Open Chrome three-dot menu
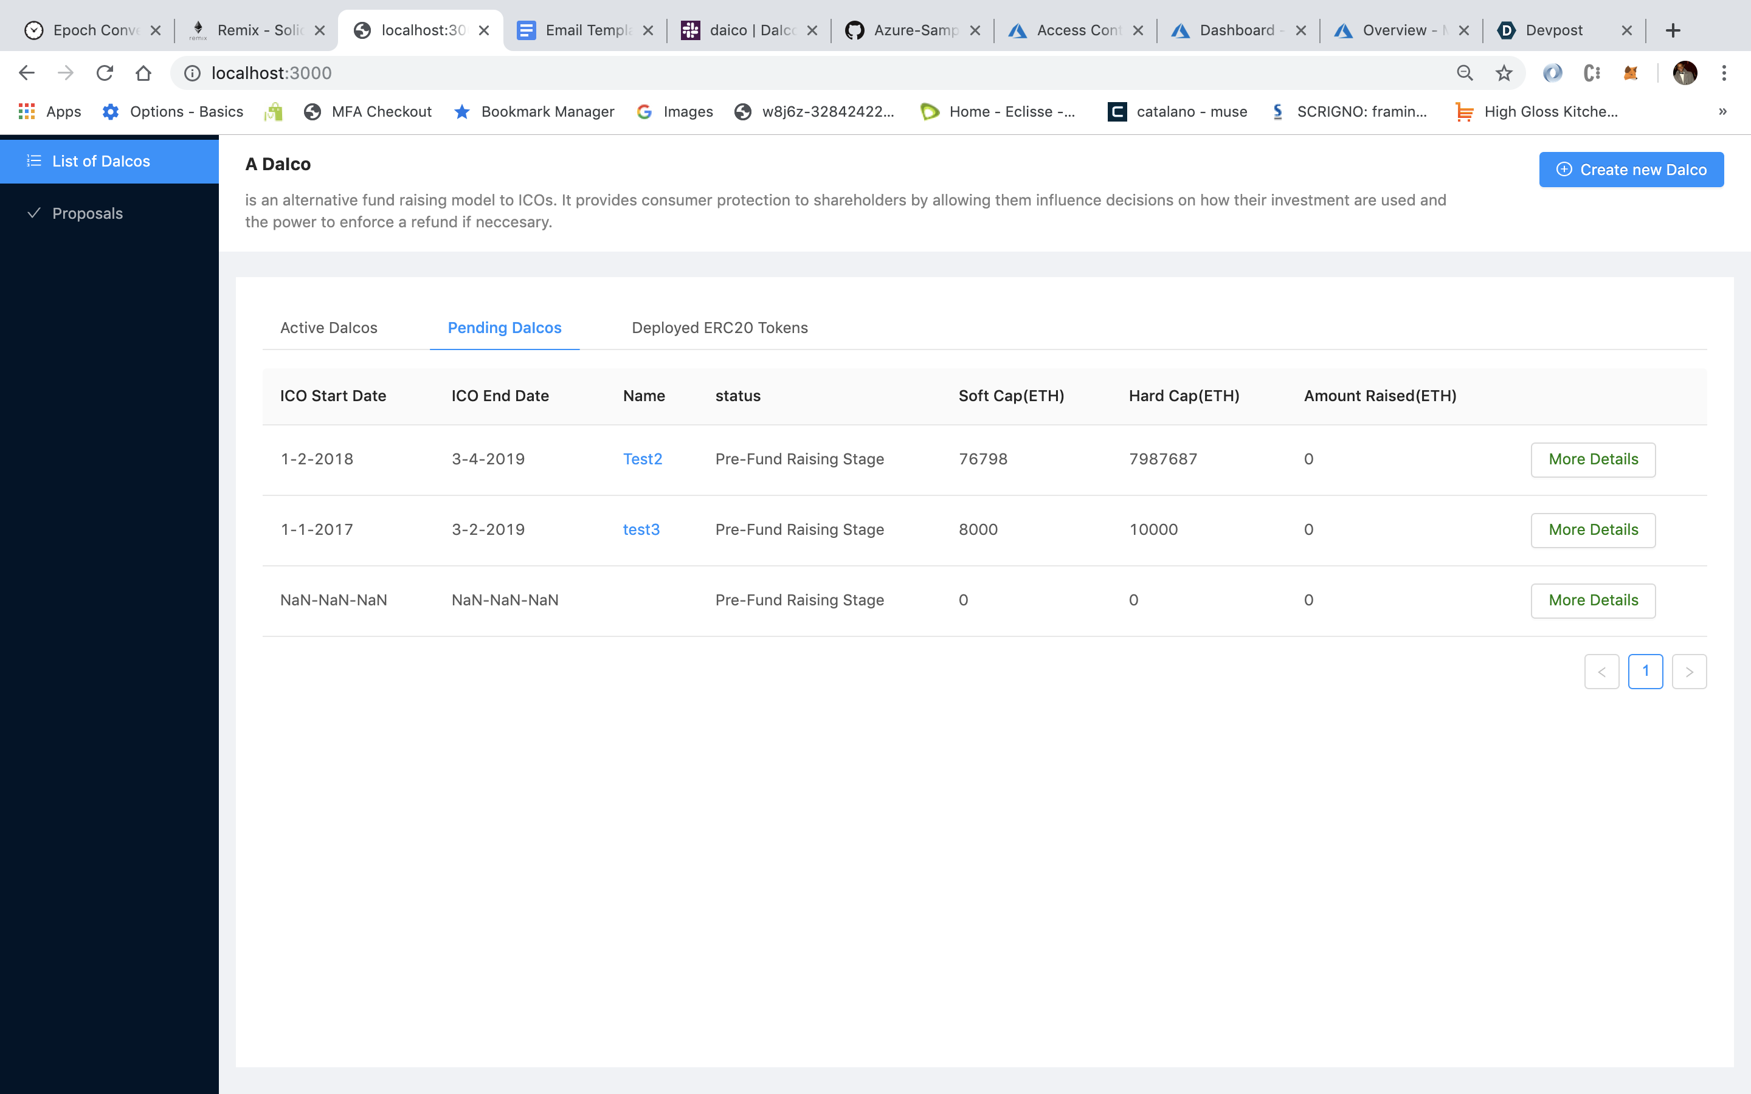 [1724, 73]
